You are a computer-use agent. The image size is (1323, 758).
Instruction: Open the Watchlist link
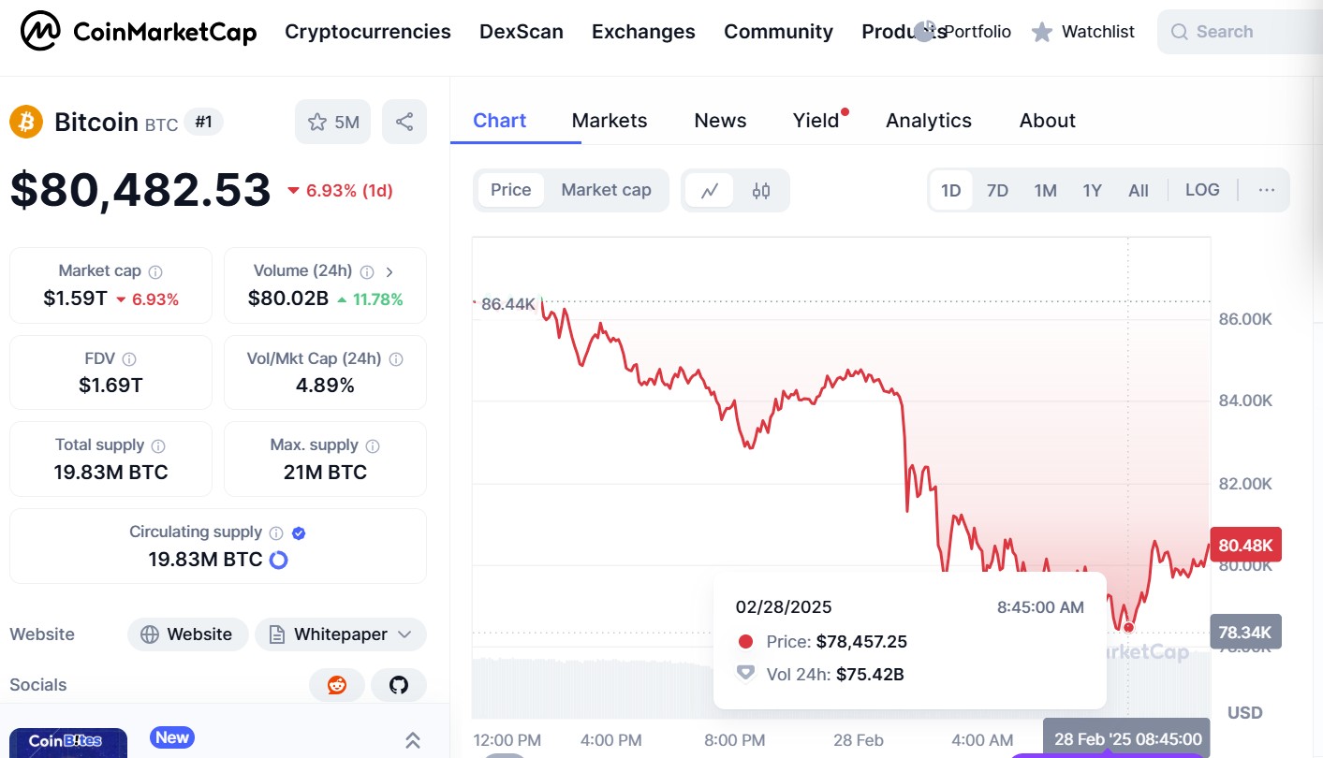(x=1083, y=32)
